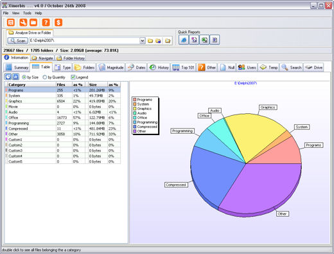Select the Movie row in the table
334x254 pixels.
pos(63,107)
